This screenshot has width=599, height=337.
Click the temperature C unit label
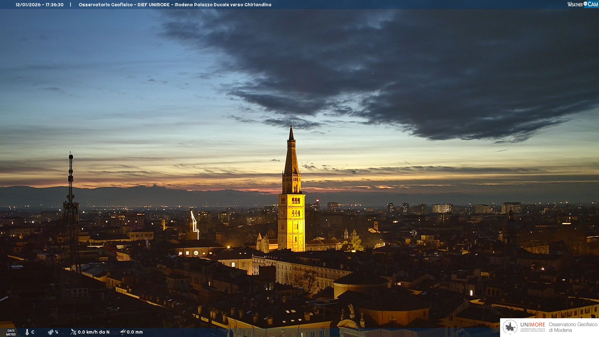click(x=33, y=332)
